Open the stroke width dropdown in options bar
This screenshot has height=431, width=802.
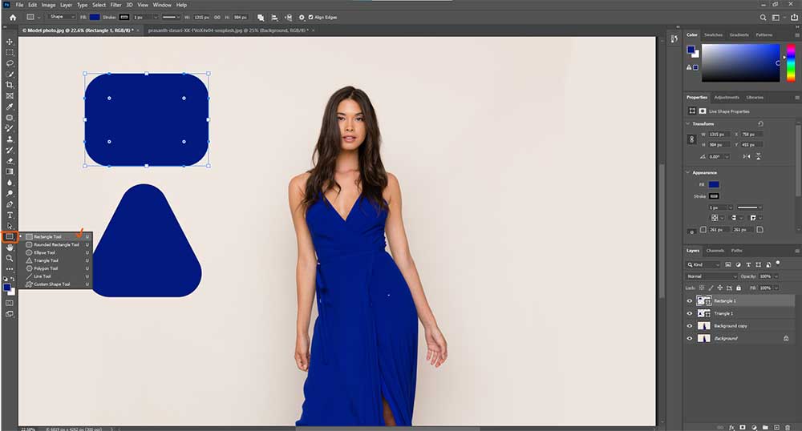pyautogui.click(x=156, y=18)
